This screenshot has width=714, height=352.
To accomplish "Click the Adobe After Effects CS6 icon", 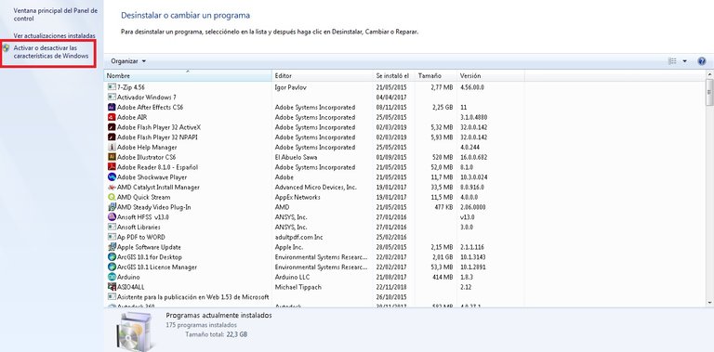I will click(x=112, y=107).
